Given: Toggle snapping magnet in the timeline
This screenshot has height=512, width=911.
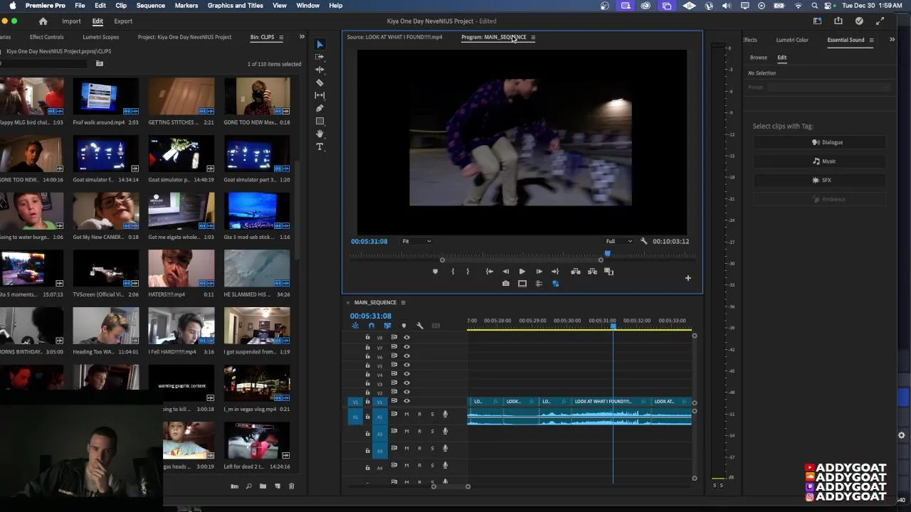Looking at the screenshot, I should click(371, 326).
